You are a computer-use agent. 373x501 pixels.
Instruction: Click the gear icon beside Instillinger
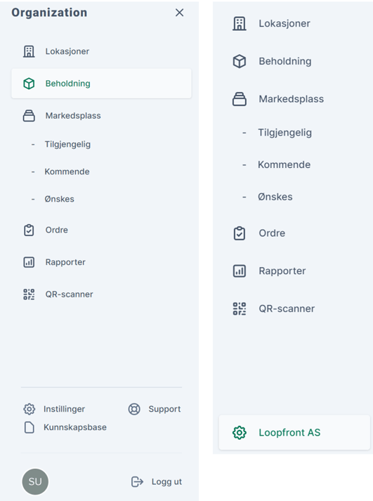[x=29, y=409]
